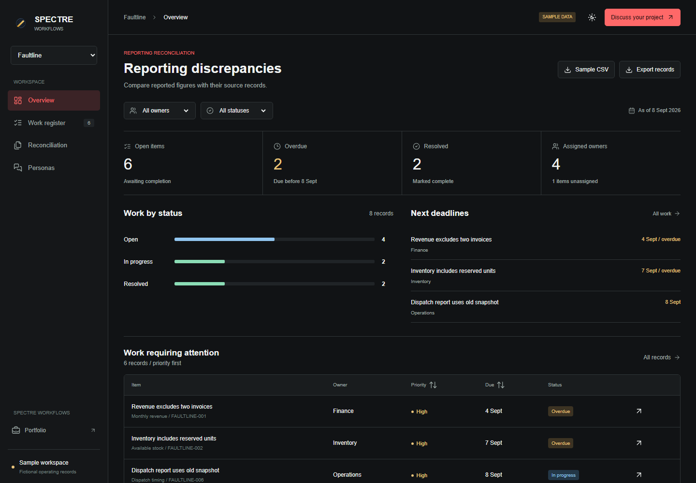The height and width of the screenshot is (483, 696).
Task: Click the In progress status bar
Action: (x=275, y=262)
